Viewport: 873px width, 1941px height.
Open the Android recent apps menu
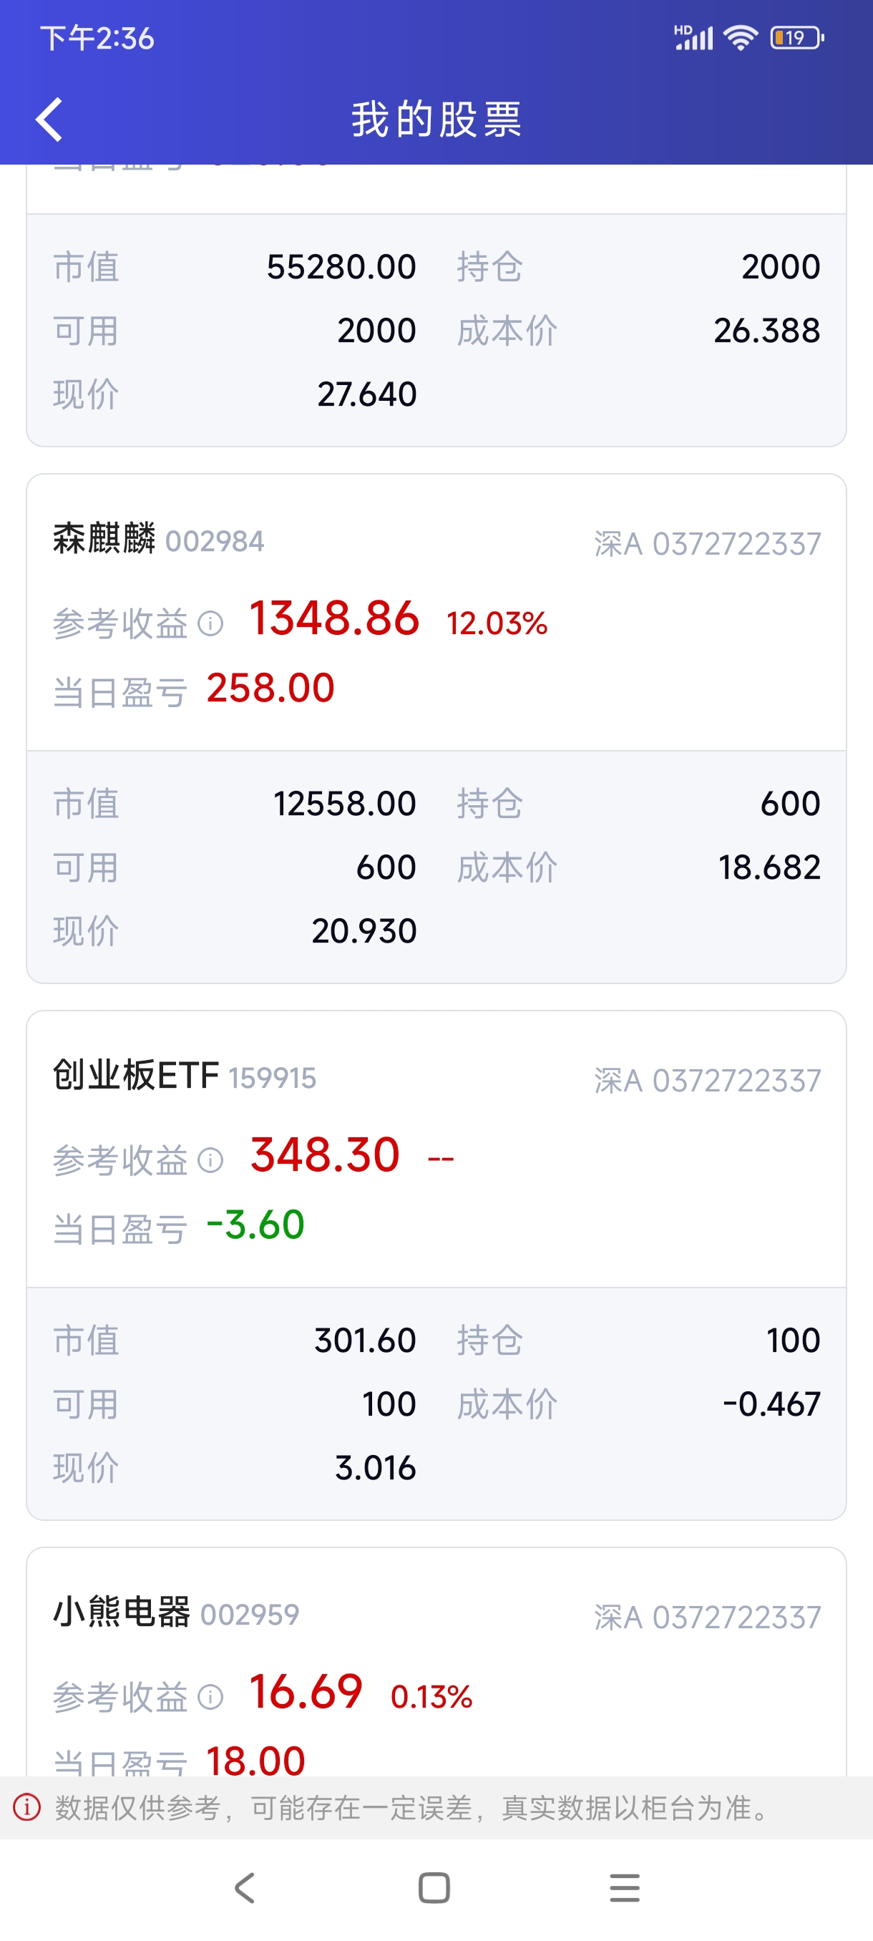625,1887
